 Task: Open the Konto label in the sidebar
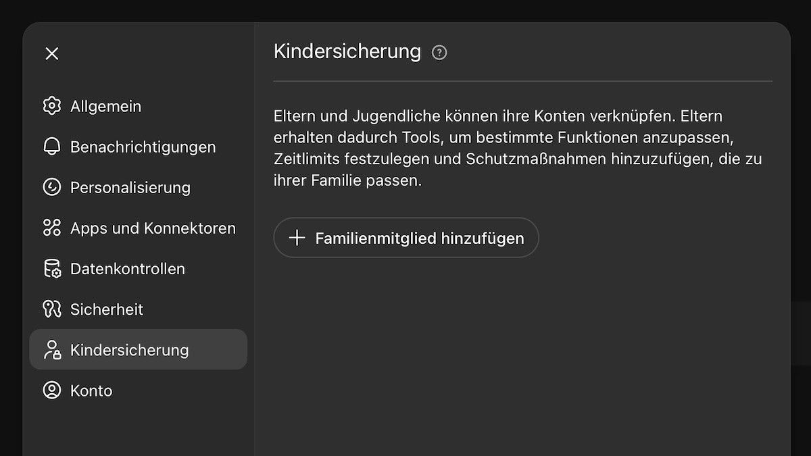pyautogui.click(x=91, y=390)
